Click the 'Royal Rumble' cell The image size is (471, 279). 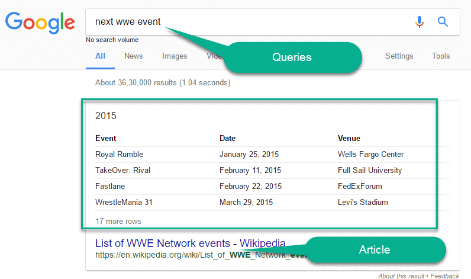point(120,154)
